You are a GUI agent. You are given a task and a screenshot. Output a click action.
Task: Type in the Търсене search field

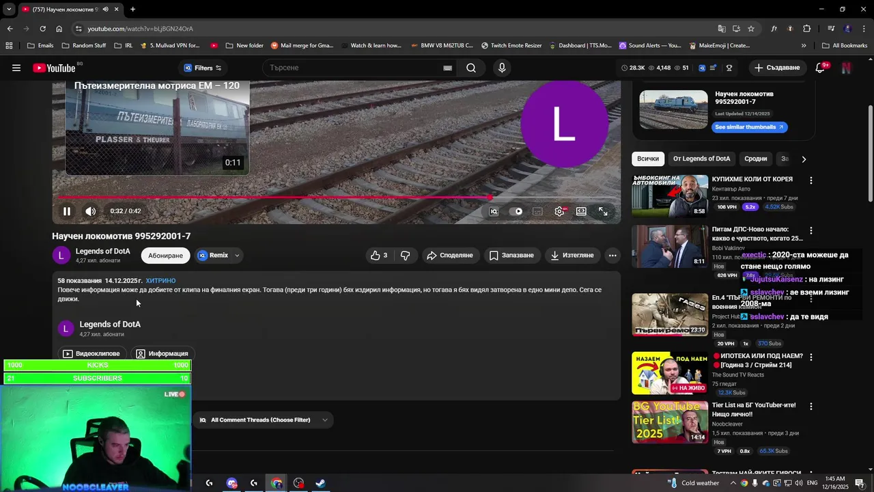click(354, 68)
